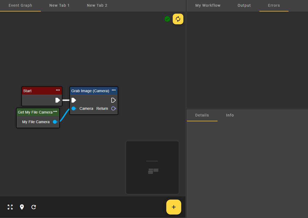Click the location pin marker icon

[22, 207]
